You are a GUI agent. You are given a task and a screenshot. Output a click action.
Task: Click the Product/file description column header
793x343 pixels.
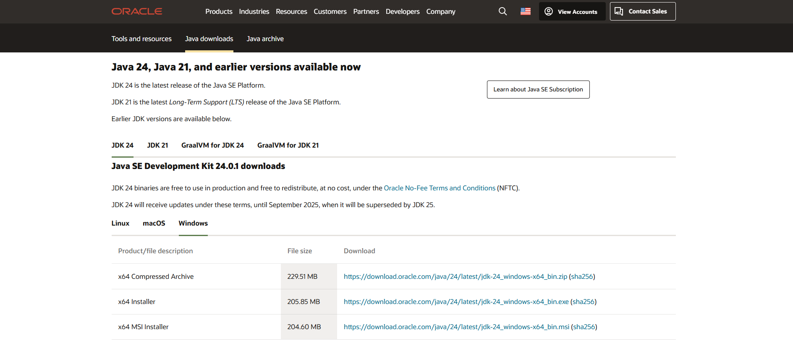155,251
